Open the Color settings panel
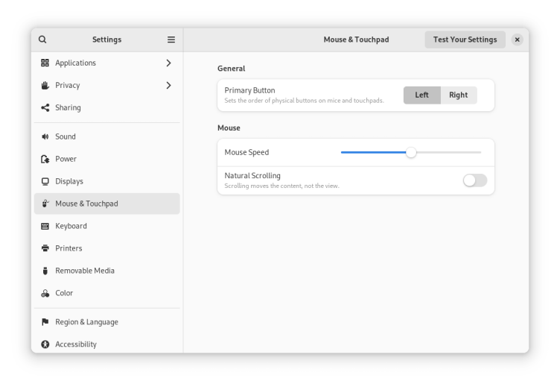This screenshot has width=560, height=387. (x=64, y=293)
